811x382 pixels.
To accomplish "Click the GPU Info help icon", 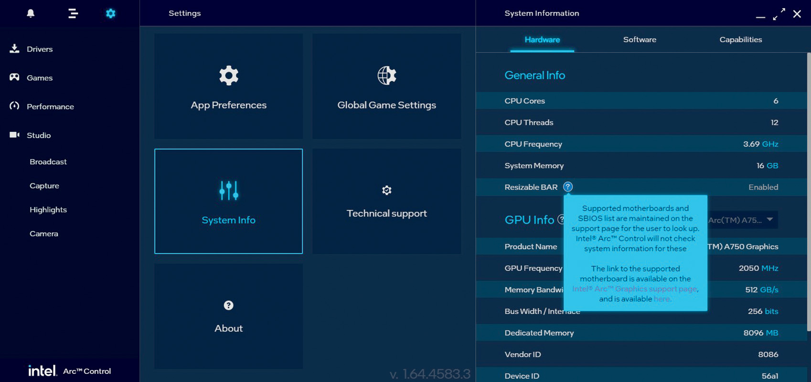I will (x=561, y=220).
